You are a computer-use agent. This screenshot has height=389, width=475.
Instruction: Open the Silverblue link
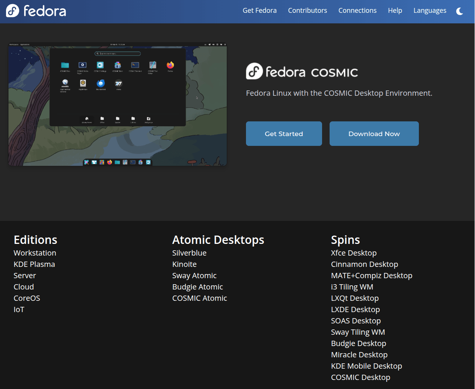(189, 253)
